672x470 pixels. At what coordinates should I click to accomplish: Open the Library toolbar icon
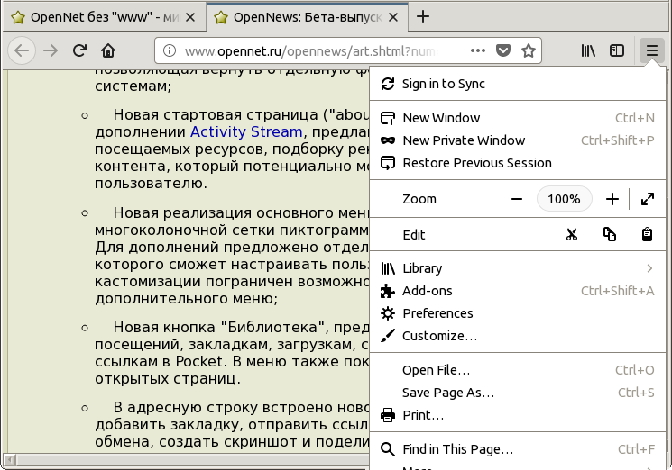point(588,50)
